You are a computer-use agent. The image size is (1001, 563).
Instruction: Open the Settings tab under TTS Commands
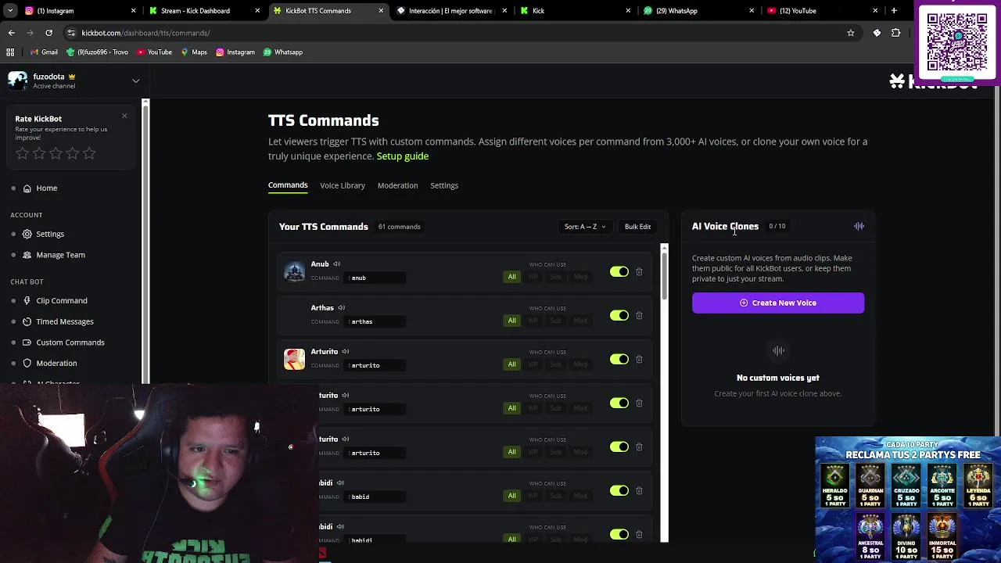pos(444,185)
